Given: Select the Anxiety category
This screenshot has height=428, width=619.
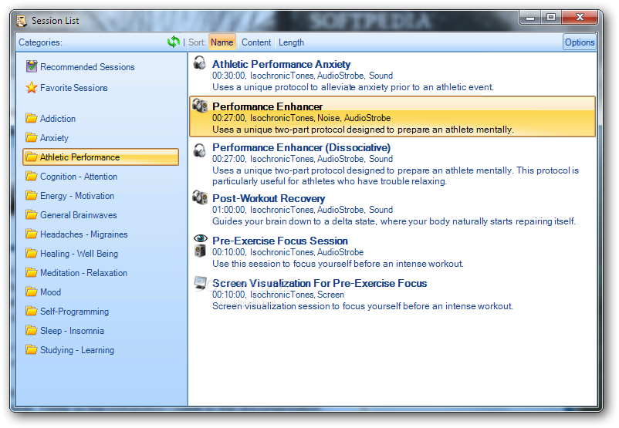Looking at the screenshot, I should point(54,138).
